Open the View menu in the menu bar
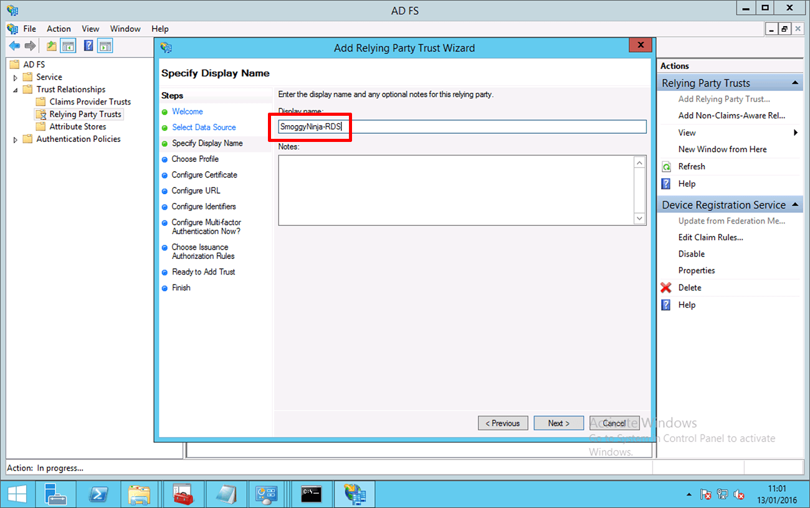Image resolution: width=810 pixels, height=508 pixels. [x=90, y=29]
